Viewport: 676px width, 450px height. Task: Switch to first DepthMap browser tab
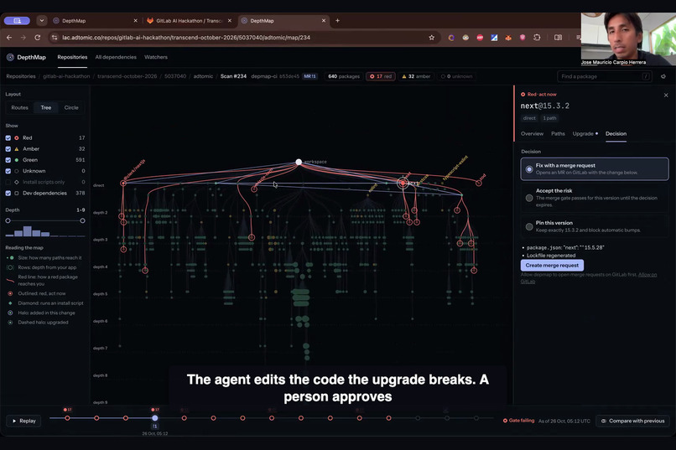(x=94, y=20)
